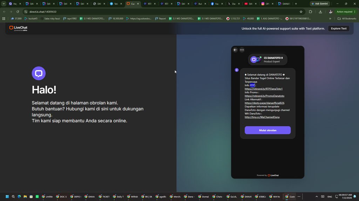Open the 1. KAS DANATOTO bookmark

tap(270, 18)
